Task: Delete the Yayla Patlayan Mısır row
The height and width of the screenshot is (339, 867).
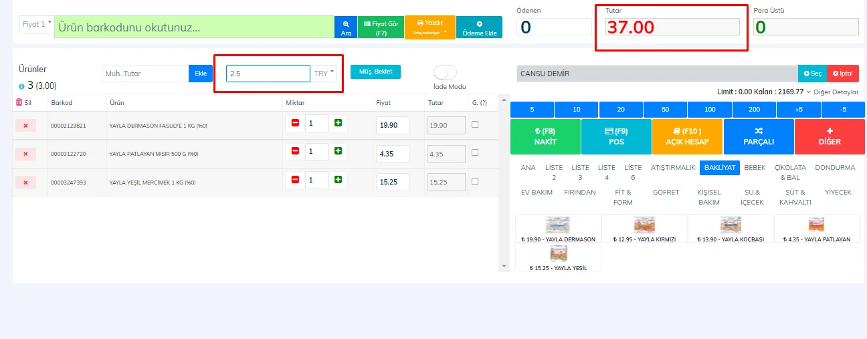Action: (25, 154)
